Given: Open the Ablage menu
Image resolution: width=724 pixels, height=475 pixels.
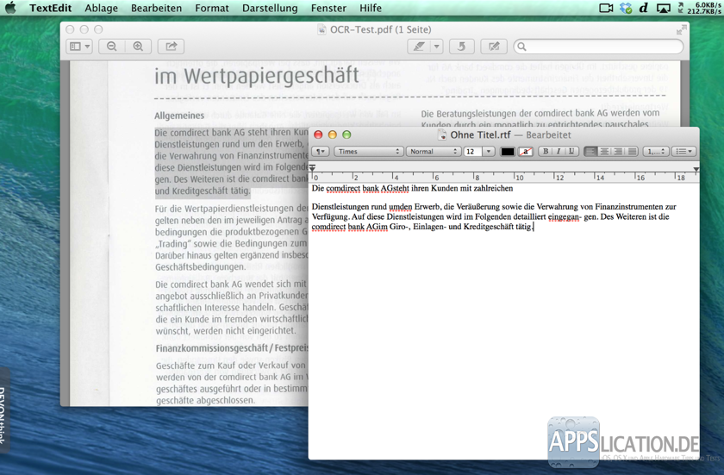Looking at the screenshot, I should [x=101, y=8].
